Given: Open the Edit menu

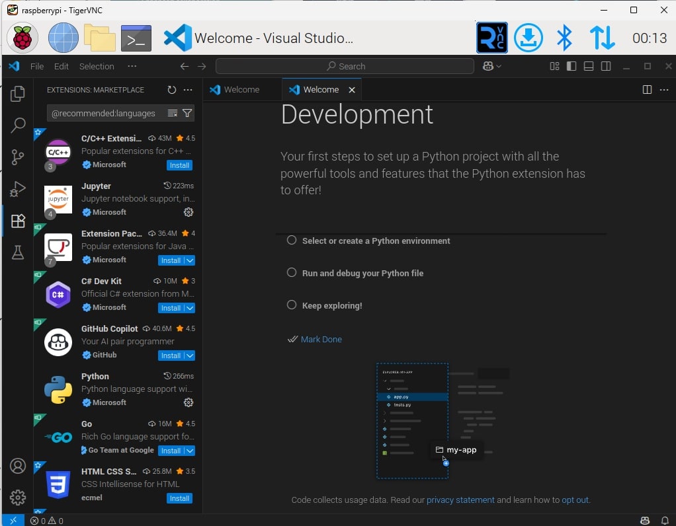Looking at the screenshot, I should tap(62, 66).
